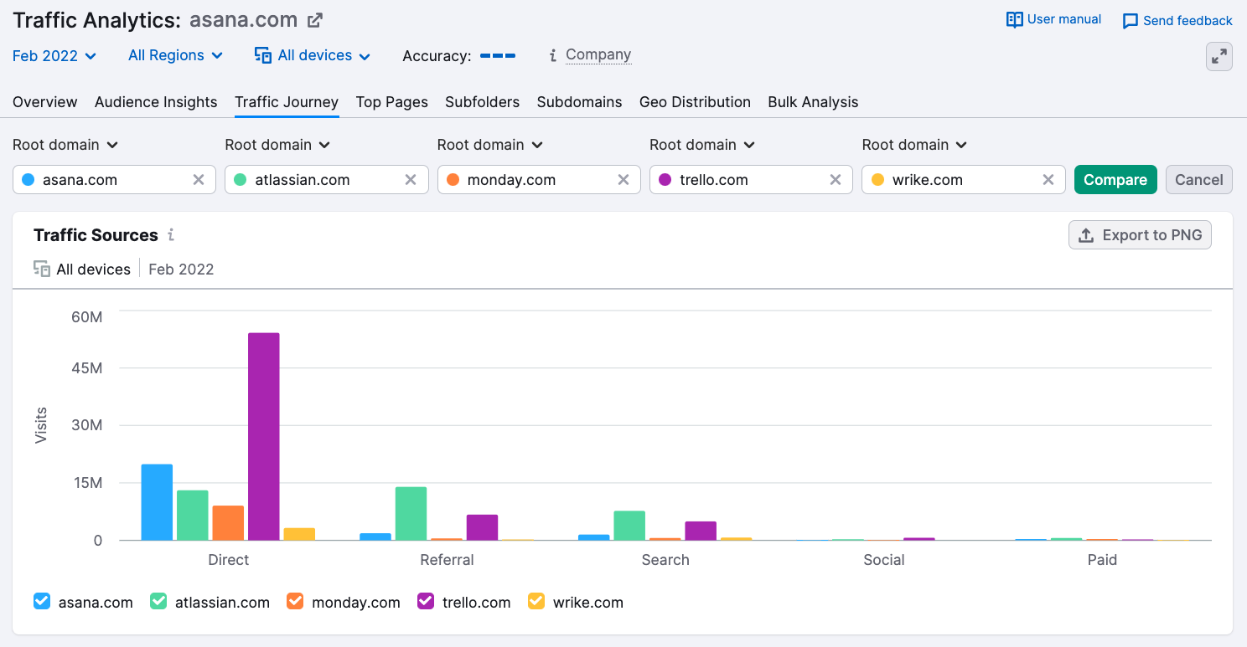Clear the asana.com domain field
The width and height of the screenshot is (1247, 647).
[199, 180]
